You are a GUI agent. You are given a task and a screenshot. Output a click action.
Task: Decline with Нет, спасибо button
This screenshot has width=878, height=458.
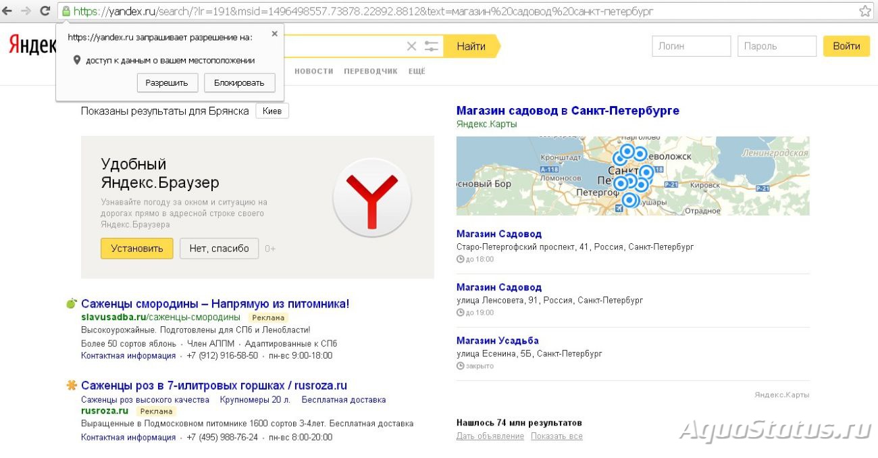pyautogui.click(x=219, y=248)
